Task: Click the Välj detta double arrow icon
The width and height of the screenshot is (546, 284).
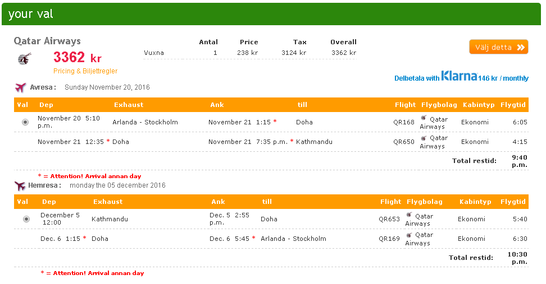Action: click(521, 48)
